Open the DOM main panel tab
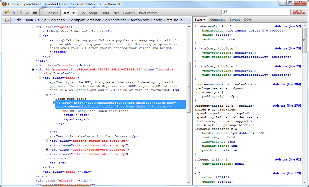The image size is (309, 187). tap(105, 13)
